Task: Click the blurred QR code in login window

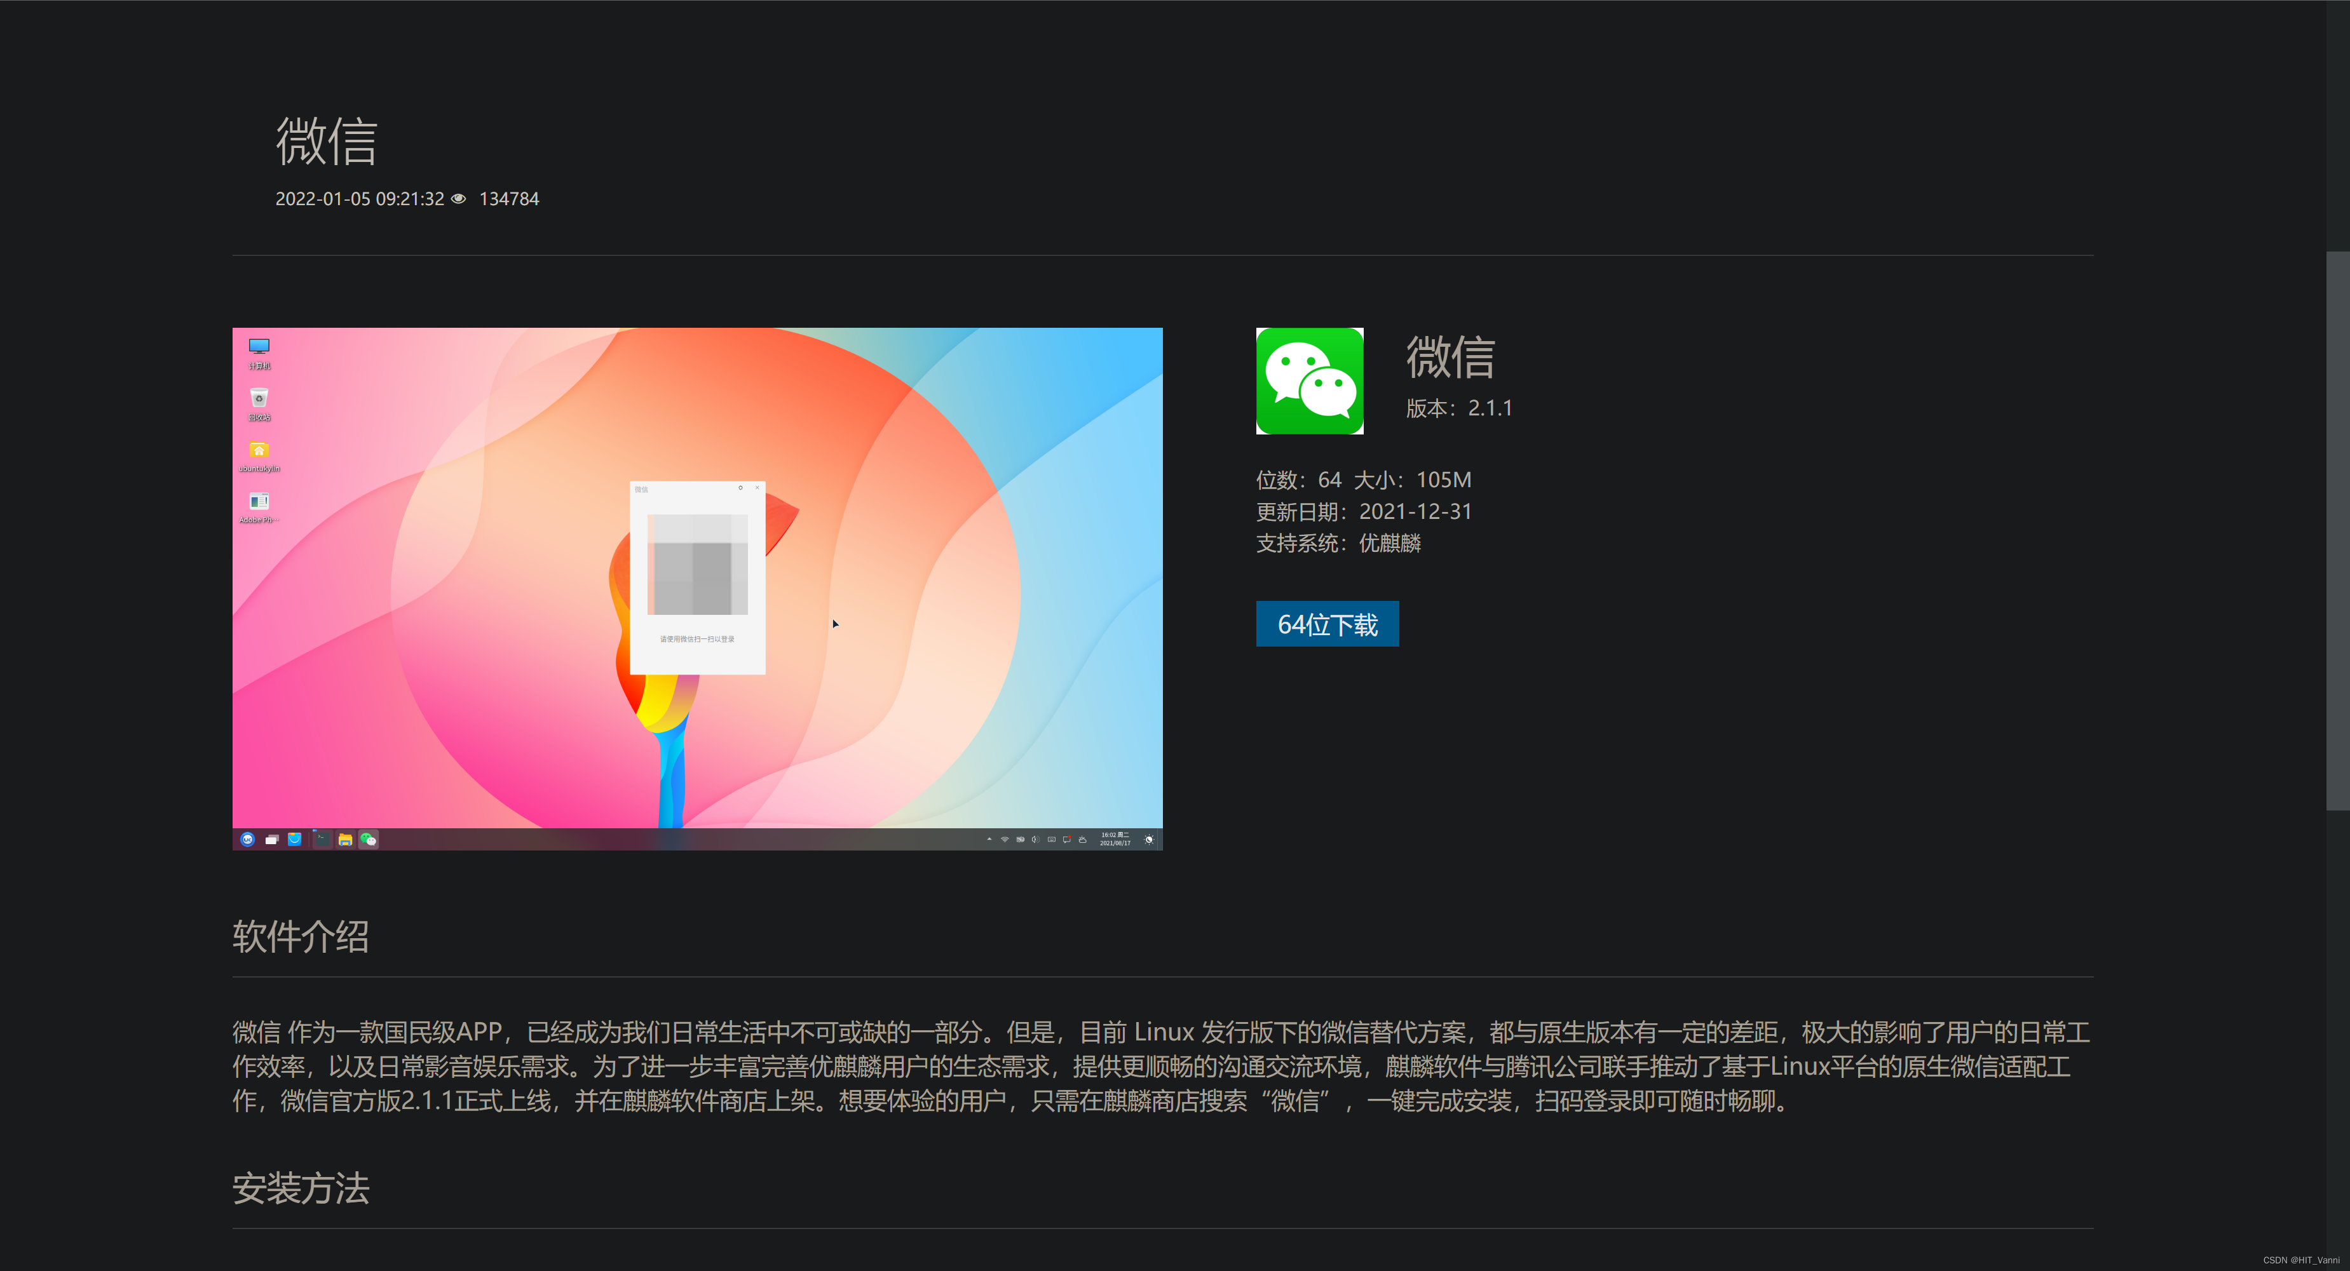Action: point(698,565)
